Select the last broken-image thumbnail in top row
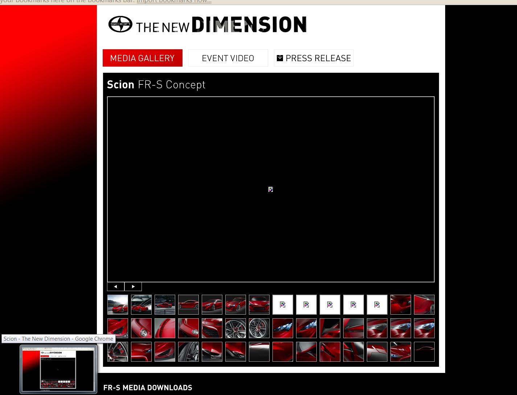Image resolution: width=517 pixels, height=395 pixels. [x=377, y=304]
